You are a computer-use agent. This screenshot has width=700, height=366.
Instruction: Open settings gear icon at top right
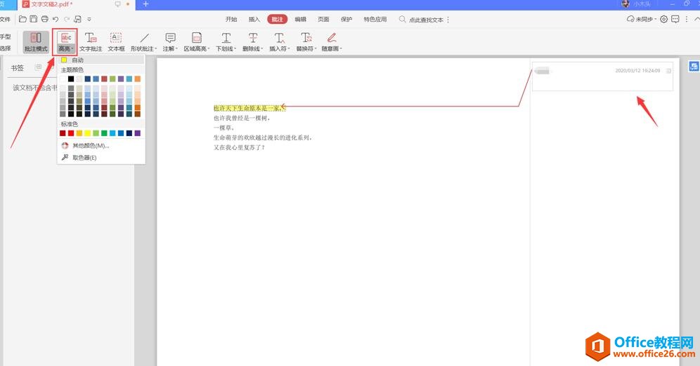[664, 20]
